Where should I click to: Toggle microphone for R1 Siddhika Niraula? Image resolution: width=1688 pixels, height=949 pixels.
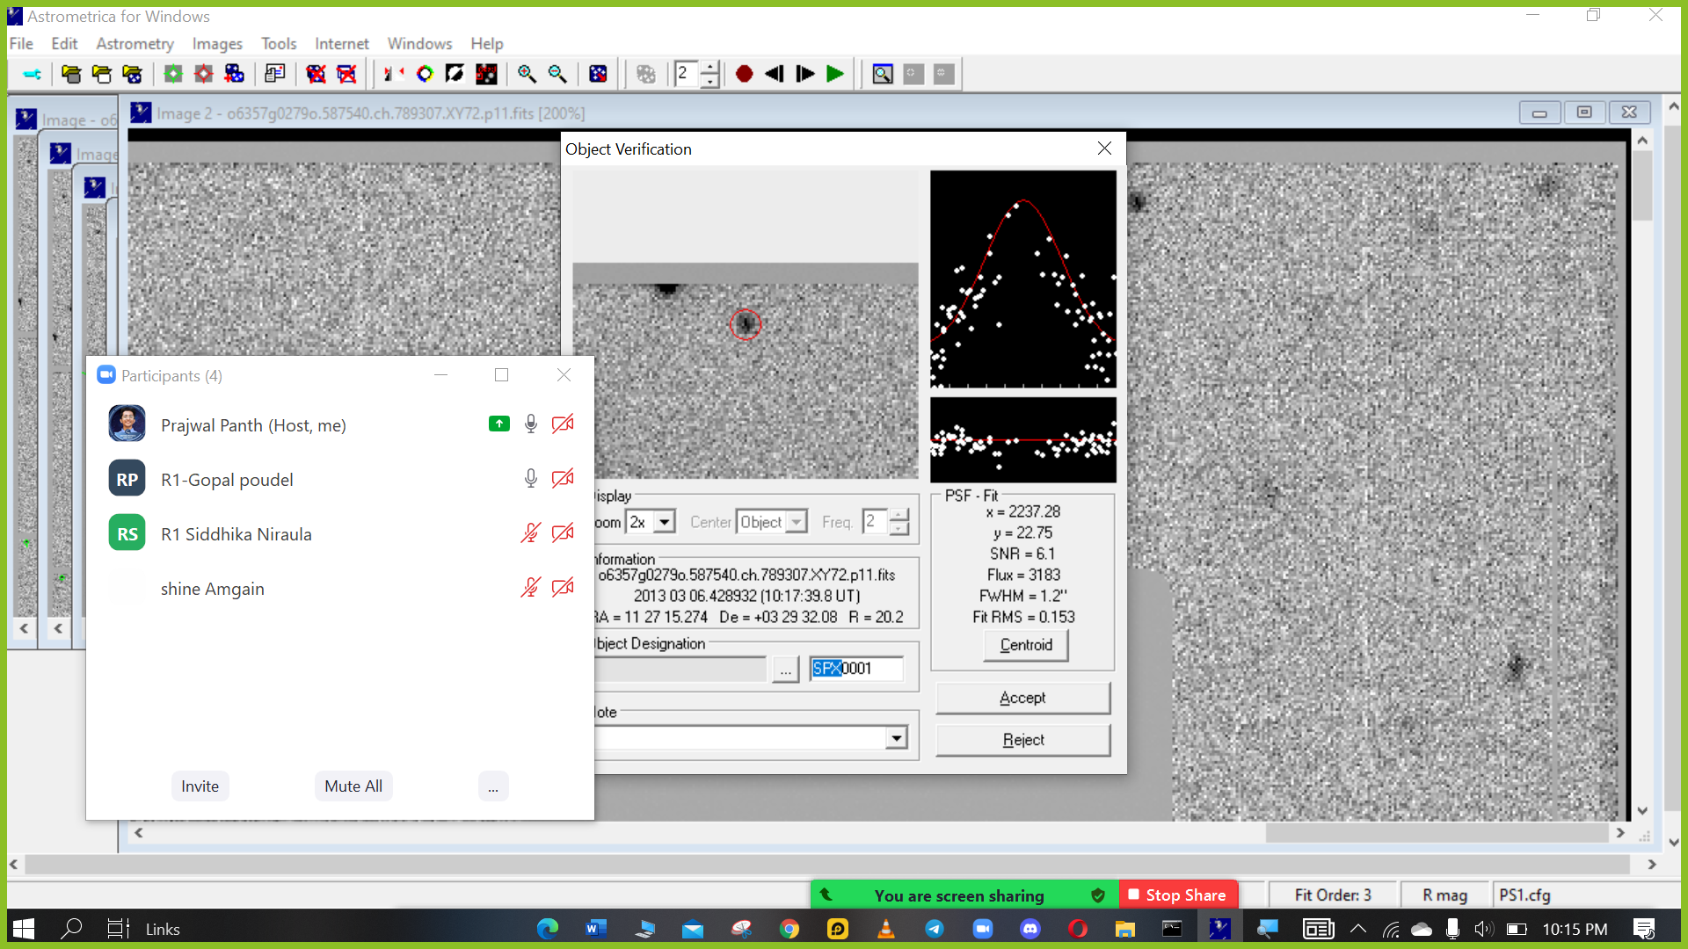(530, 533)
